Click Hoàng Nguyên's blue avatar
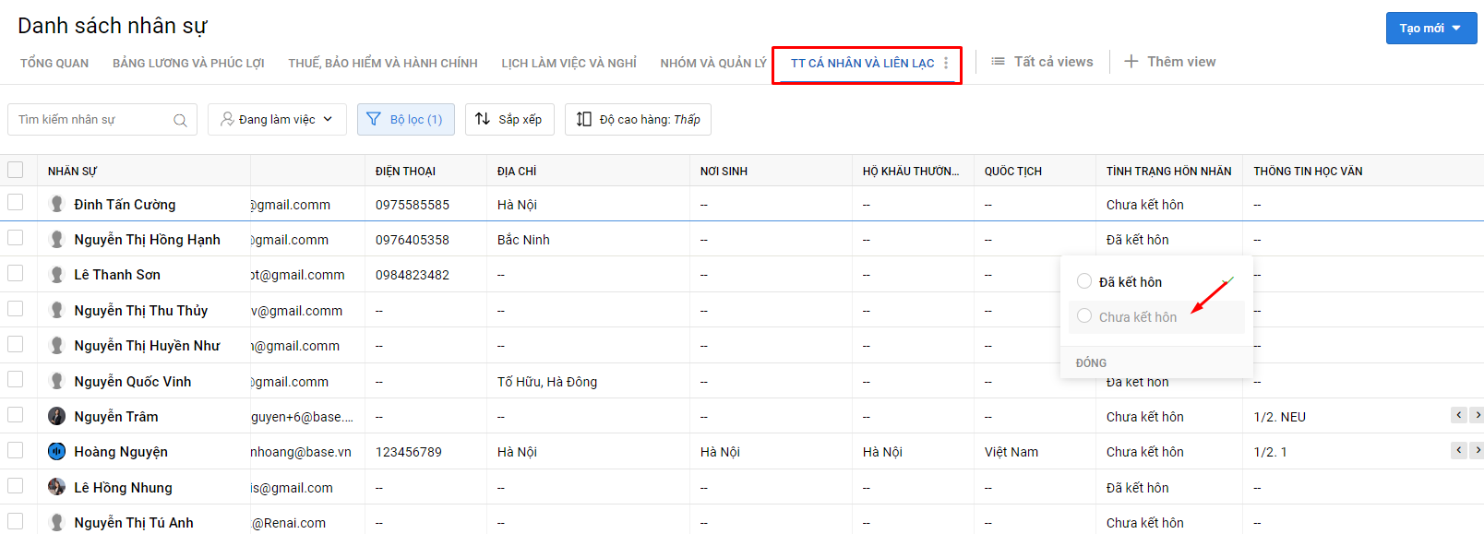Viewport: 1484px width, 534px height. 56,452
